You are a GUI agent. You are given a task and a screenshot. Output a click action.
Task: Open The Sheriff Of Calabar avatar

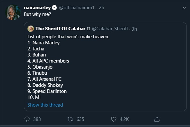(31, 29)
